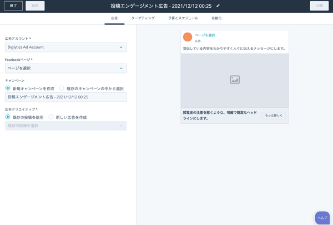Switch to the ターゲティング tab

[x=143, y=18]
